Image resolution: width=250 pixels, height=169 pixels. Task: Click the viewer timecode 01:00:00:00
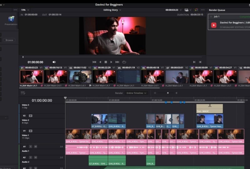(x=35, y=62)
